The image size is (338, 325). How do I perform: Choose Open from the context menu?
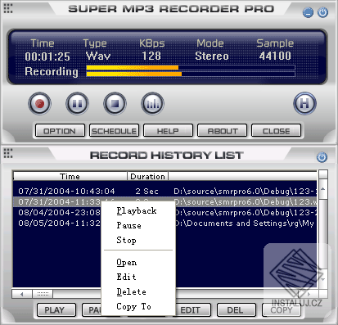(x=138, y=262)
